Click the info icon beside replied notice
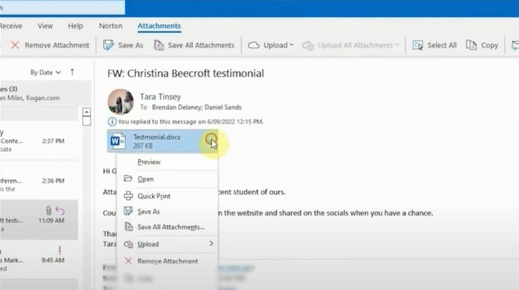The height and width of the screenshot is (290, 519). (112, 122)
